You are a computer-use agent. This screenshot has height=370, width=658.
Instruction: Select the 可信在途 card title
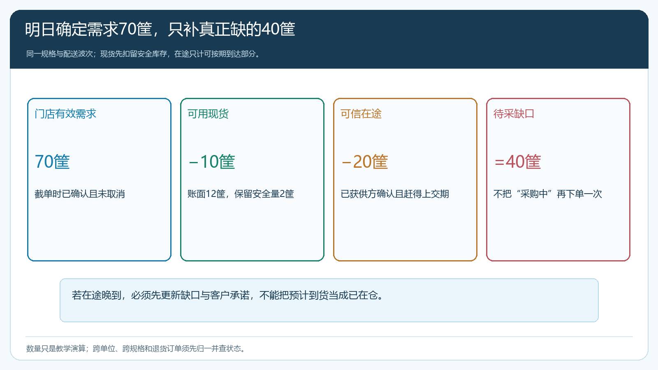(x=361, y=114)
